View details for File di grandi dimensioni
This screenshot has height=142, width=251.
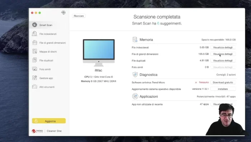click(x=223, y=54)
